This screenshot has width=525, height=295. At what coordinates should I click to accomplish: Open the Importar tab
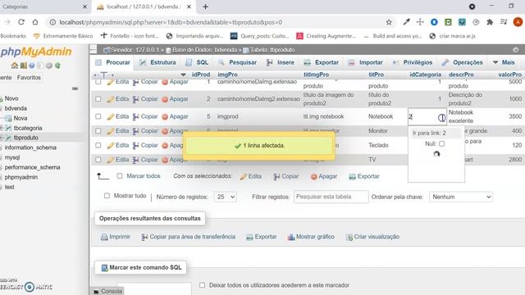pyautogui.click(x=365, y=62)
